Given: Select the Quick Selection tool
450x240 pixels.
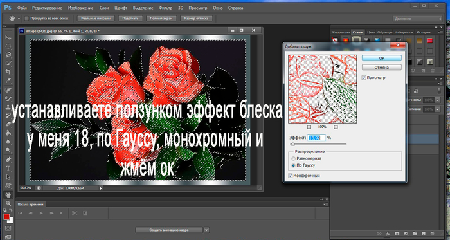Looking at the screenshot, I should pyautogui.click(x=8, y=63).
